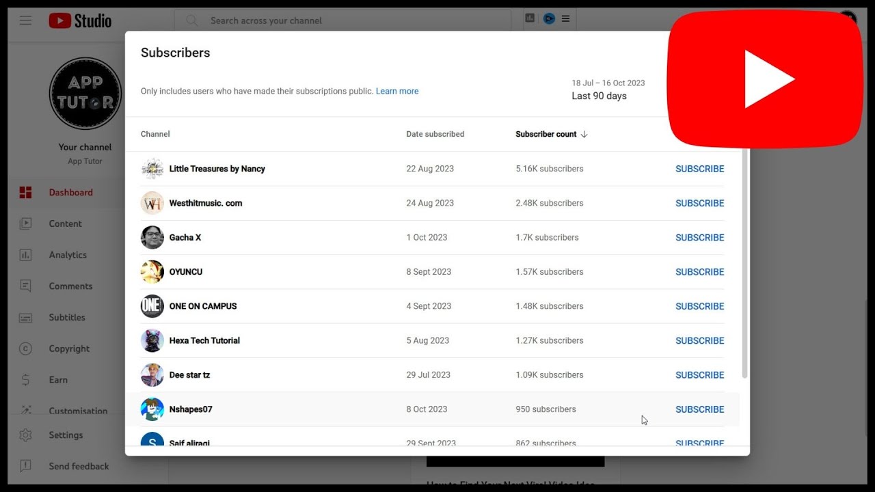Viewport: 875px width, 492px height.
Task: Click the Gacha X channel name
Action: [x=185, y=237]
